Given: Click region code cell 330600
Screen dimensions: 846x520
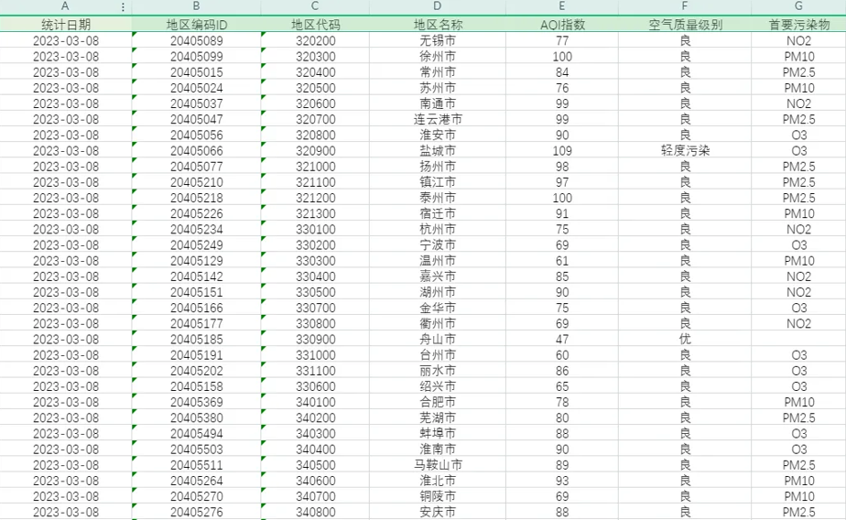Looking at the screenshot, I should coord(315,385).
